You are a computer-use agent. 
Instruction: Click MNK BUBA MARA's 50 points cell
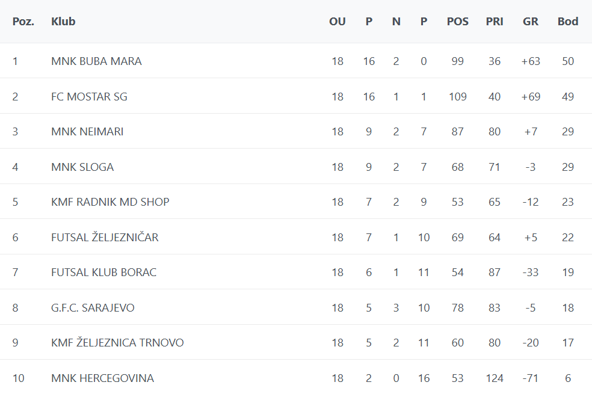click(x=568, y=61)
